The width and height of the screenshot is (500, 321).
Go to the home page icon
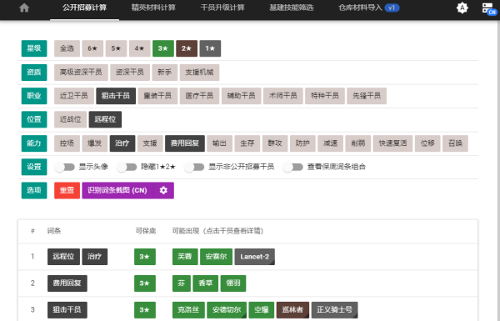[x=24, y=8]
